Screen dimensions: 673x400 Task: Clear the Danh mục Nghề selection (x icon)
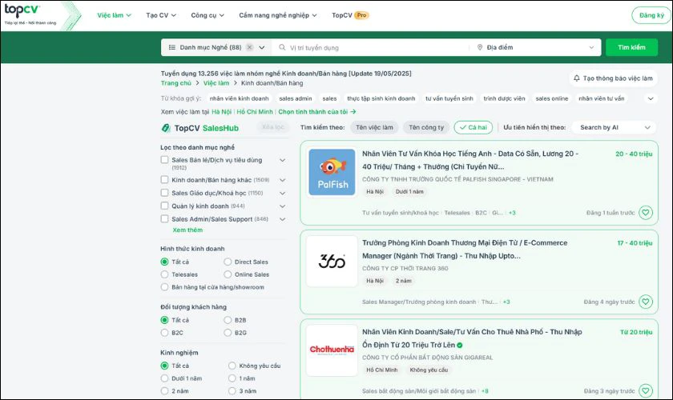[x=249, y=47]
